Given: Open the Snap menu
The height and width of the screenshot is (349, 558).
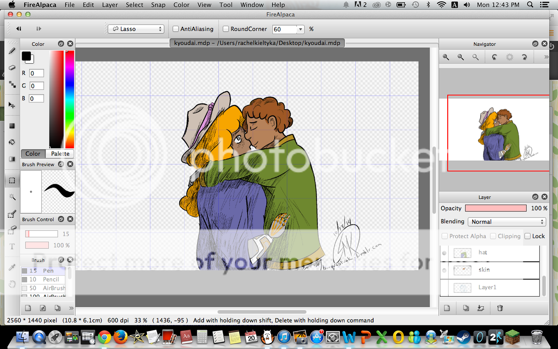Looking at the screenshot, I should click(158, 5).
